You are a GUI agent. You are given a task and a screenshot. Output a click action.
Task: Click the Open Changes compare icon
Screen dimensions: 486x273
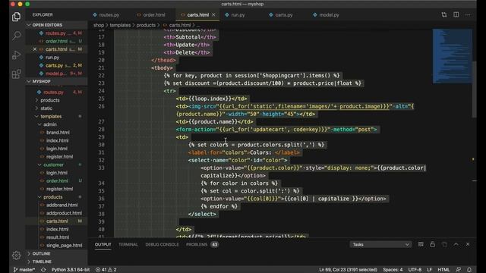[444, 15]
